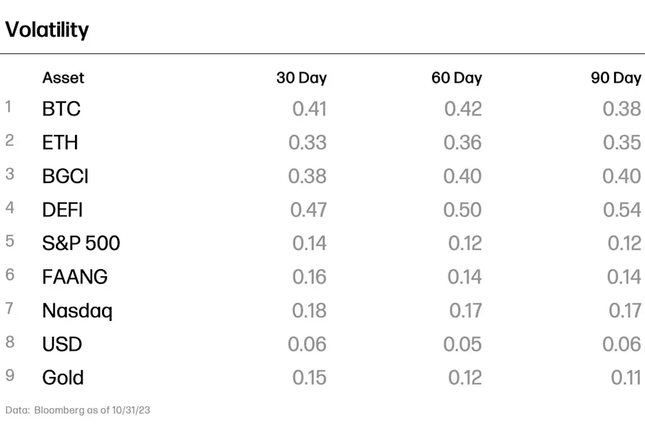Click the BTC asset row label
Screen dimensions: 645x430
click(x=61, y=108)
